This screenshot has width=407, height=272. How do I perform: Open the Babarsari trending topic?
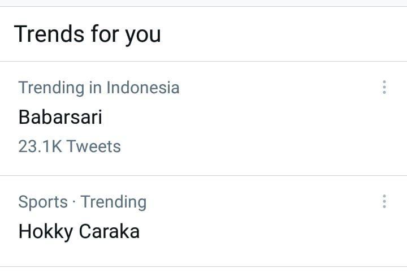pos(60,117)
